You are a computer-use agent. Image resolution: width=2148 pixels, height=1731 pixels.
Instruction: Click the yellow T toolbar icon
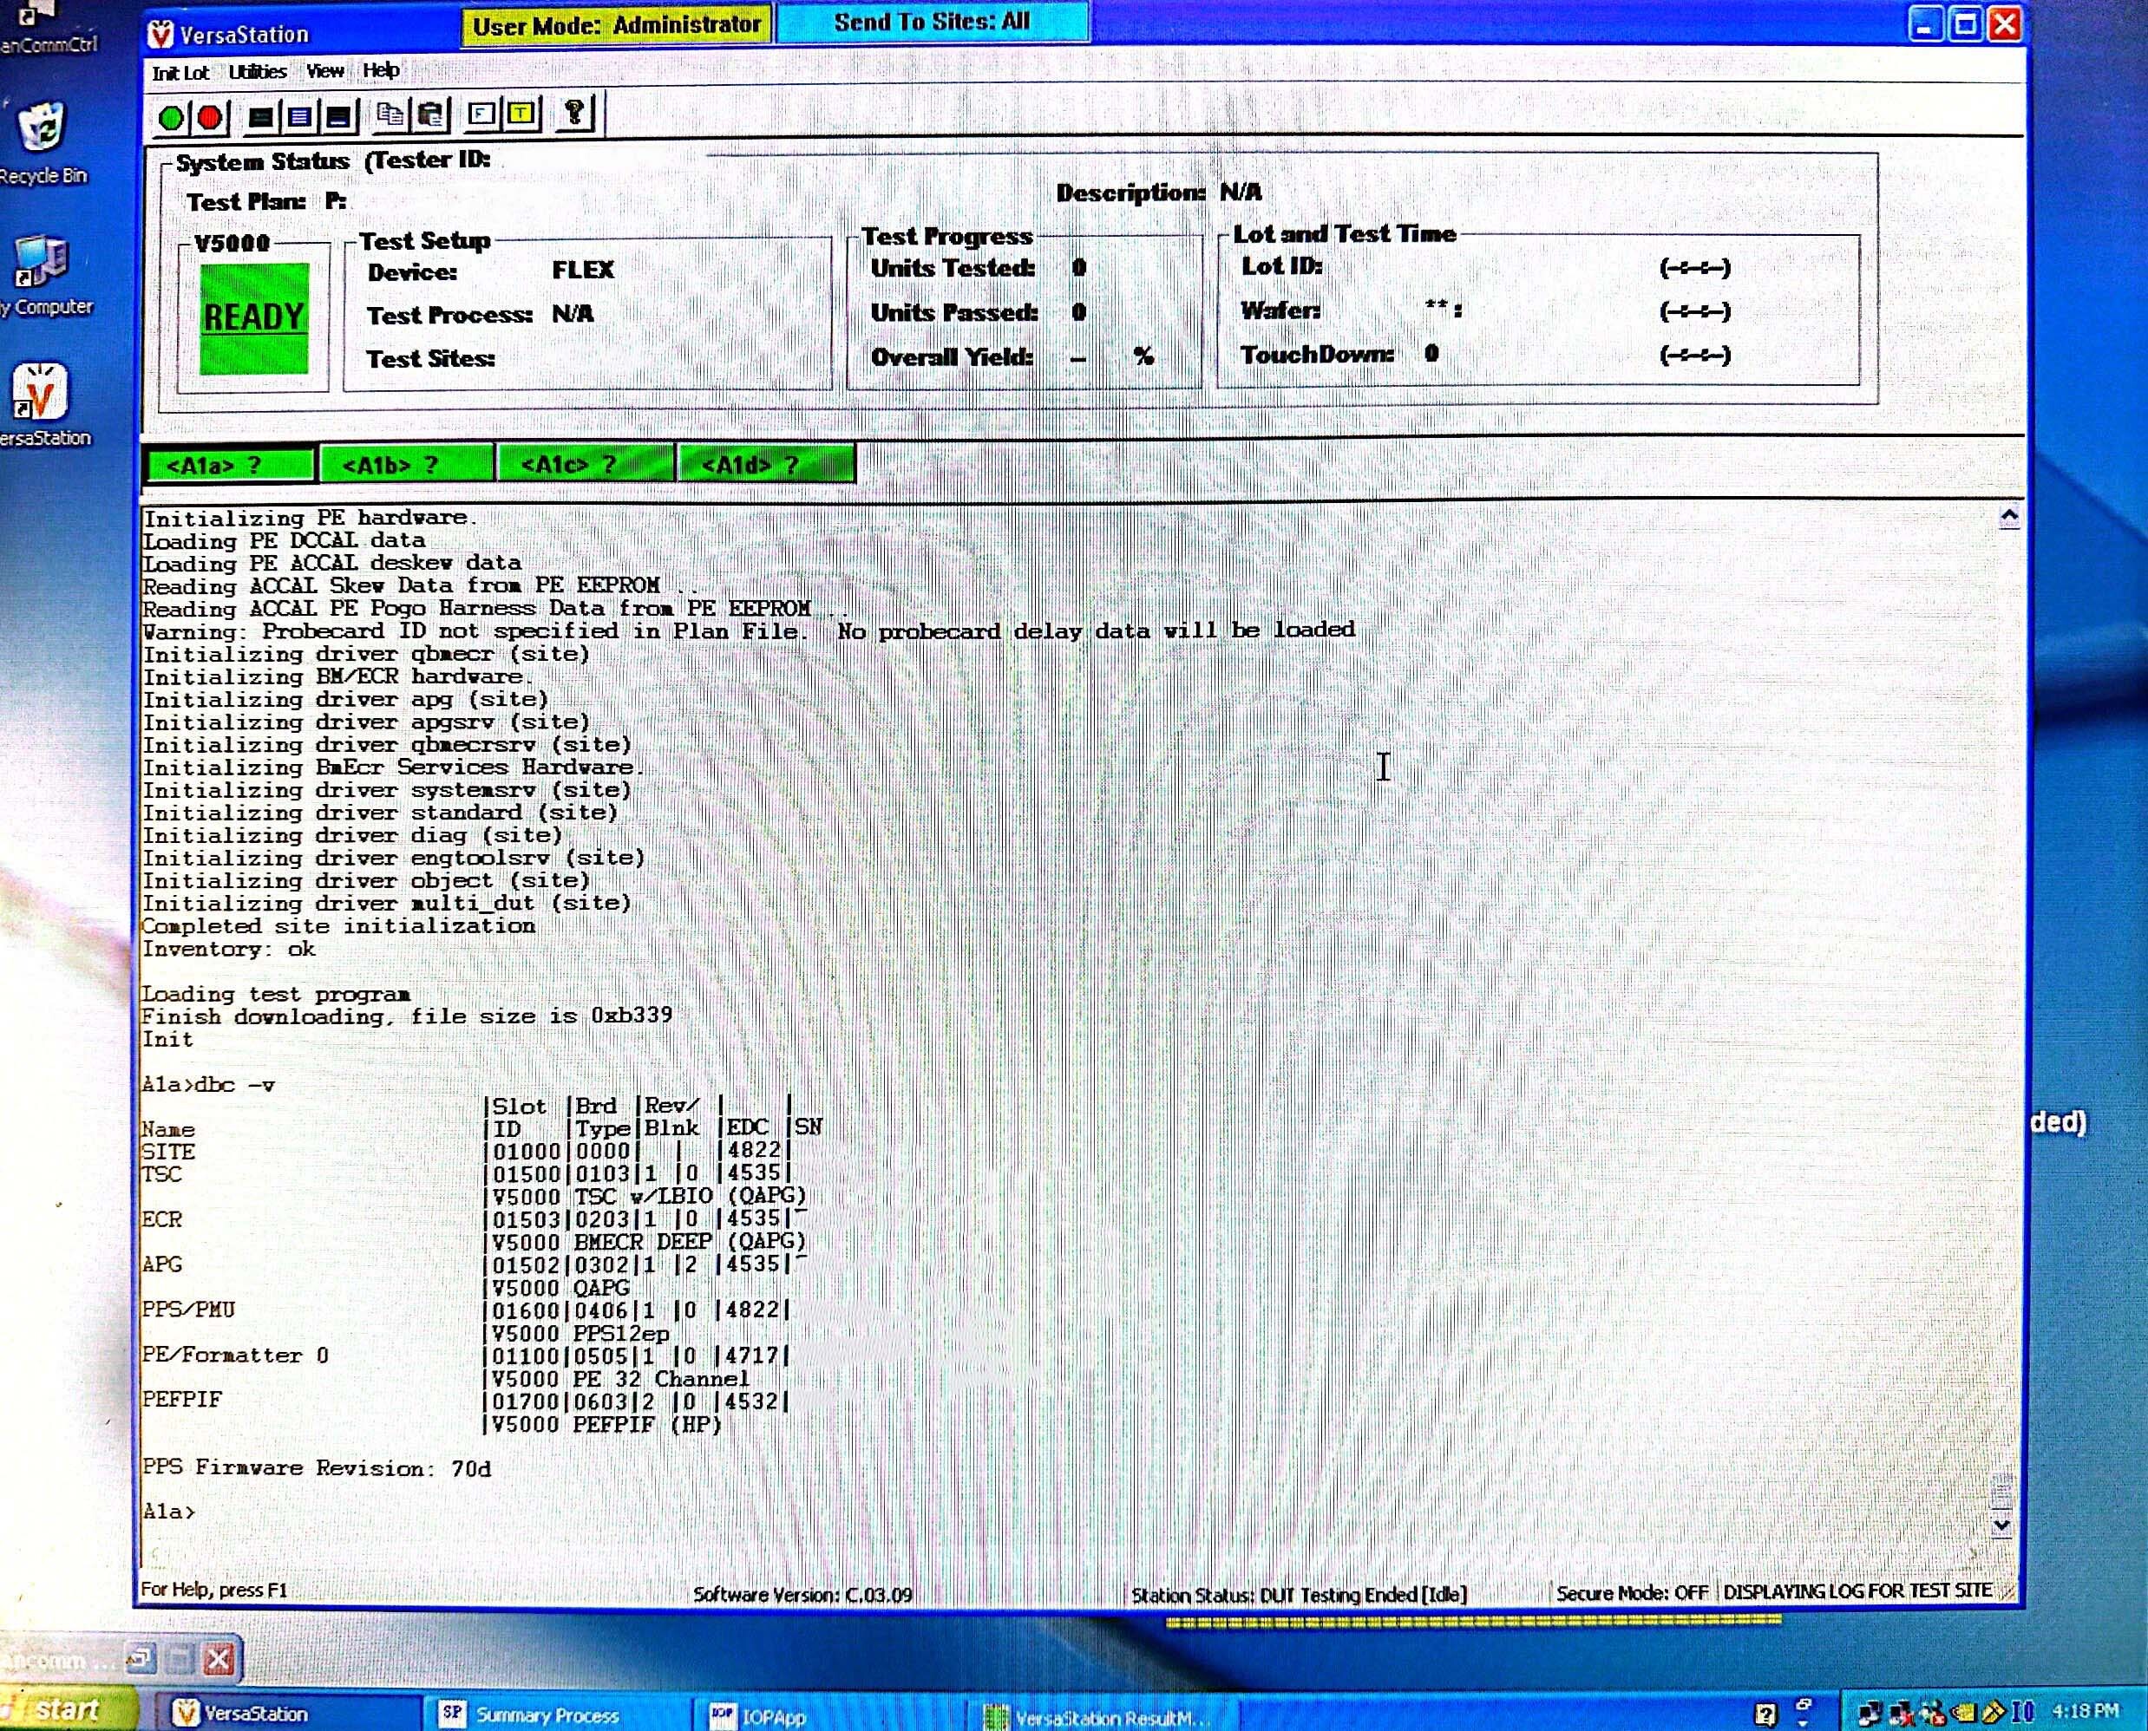tap(521, 114)
